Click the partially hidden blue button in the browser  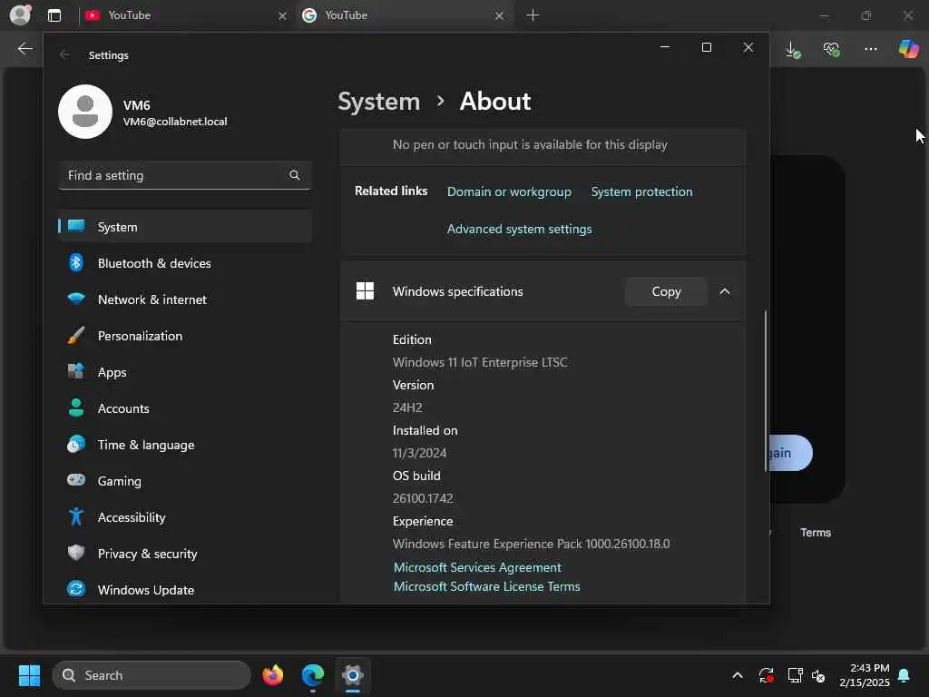[791, 453]
